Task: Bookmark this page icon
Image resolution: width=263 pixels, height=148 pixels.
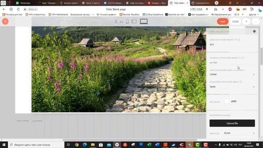Action: coord(207,9)
